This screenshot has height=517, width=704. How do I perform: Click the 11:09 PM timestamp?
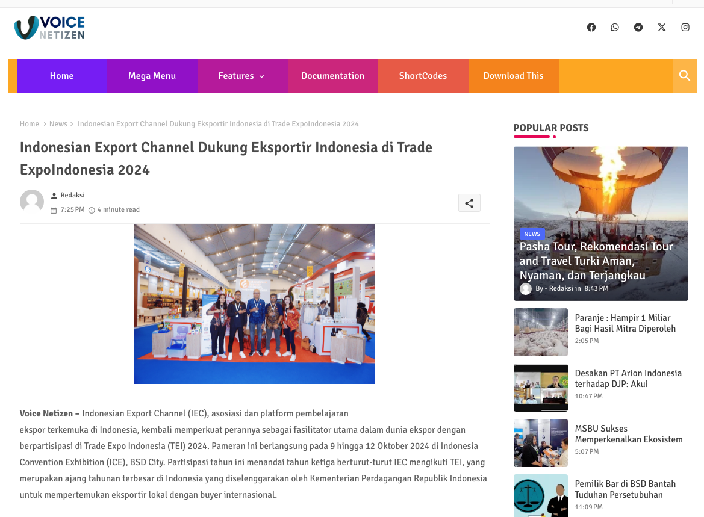(588, 507)
